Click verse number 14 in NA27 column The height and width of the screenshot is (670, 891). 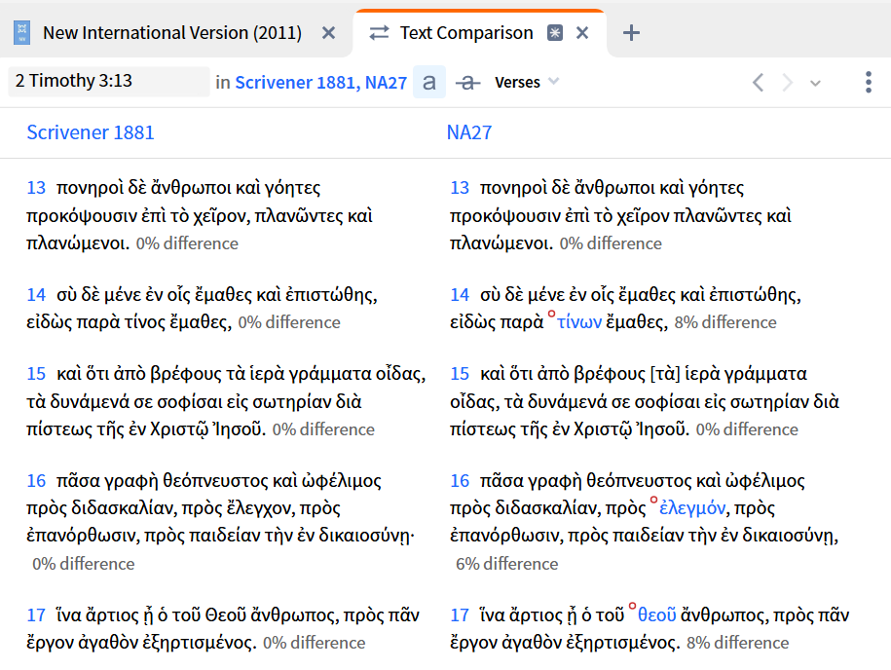coord(460,294)
